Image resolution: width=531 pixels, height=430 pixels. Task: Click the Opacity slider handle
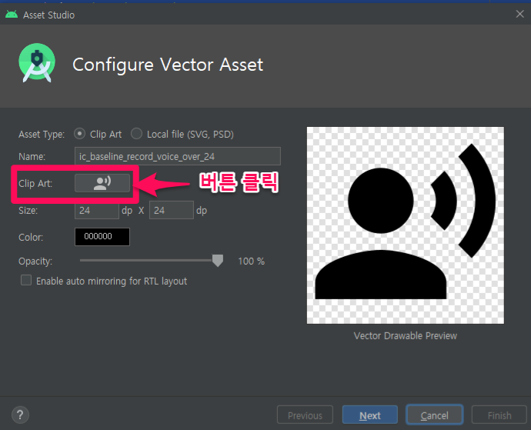[218, 260]
